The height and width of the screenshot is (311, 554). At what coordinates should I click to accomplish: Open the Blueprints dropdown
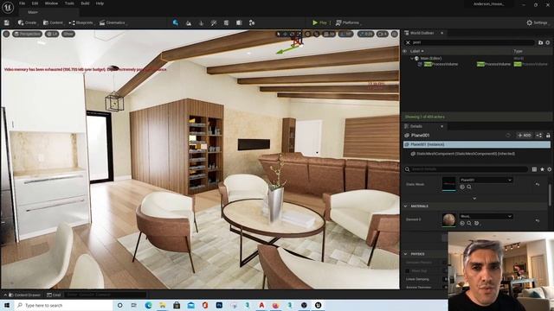81,22
